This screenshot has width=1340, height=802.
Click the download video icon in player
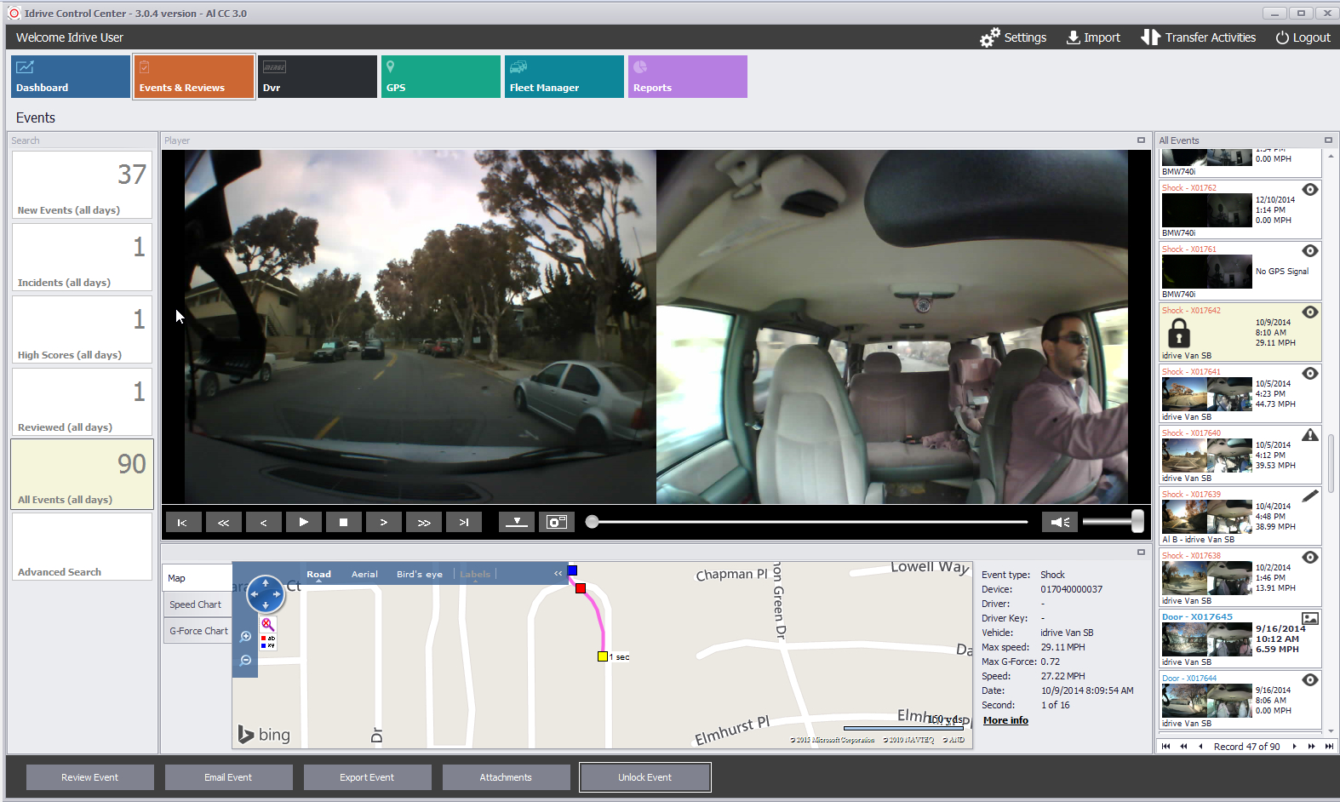[x=516, y=522]
